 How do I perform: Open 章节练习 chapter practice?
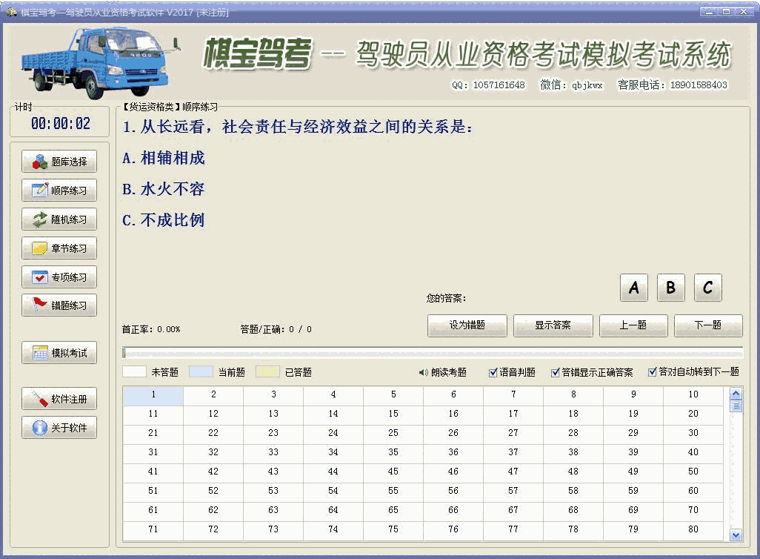(x=59, y=248)
